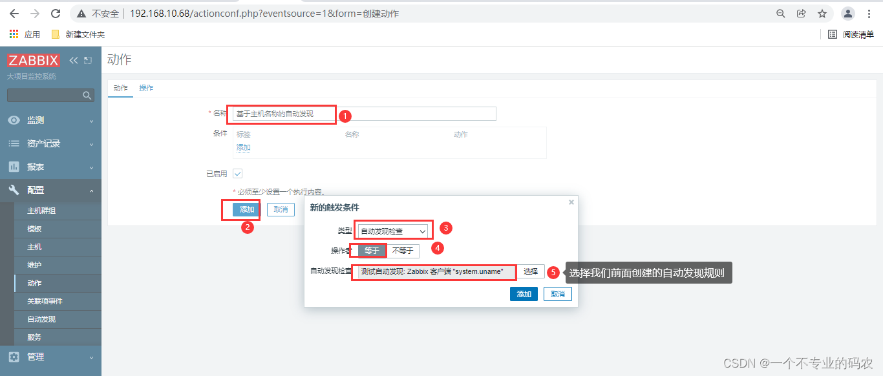Select the 等于 operator option
883x376 pixels.
pos(372,251)
